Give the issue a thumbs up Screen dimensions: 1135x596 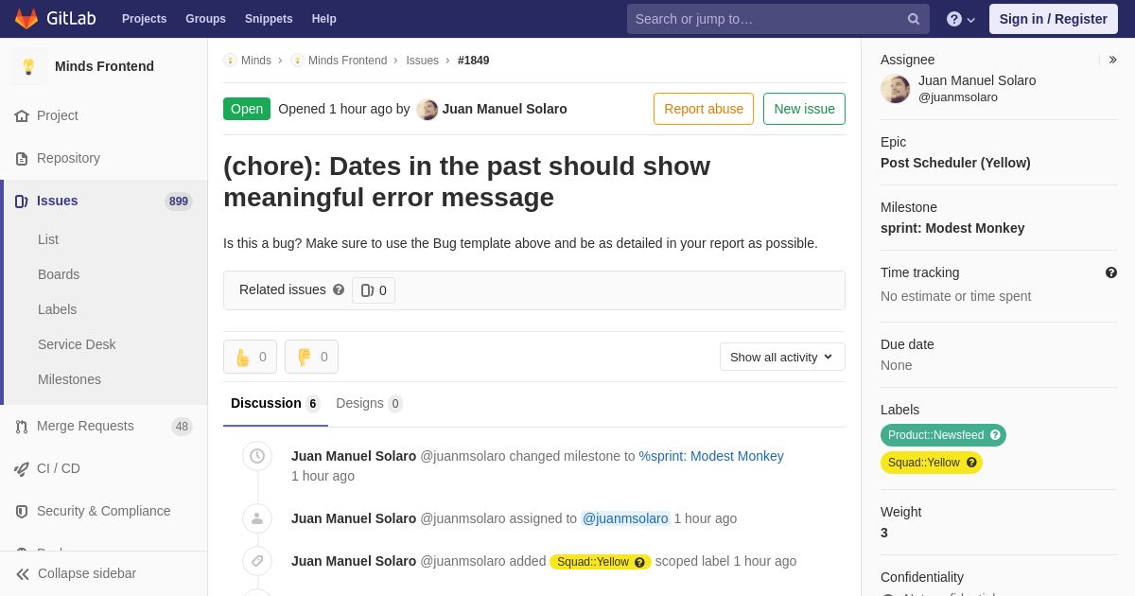(250, 357)
